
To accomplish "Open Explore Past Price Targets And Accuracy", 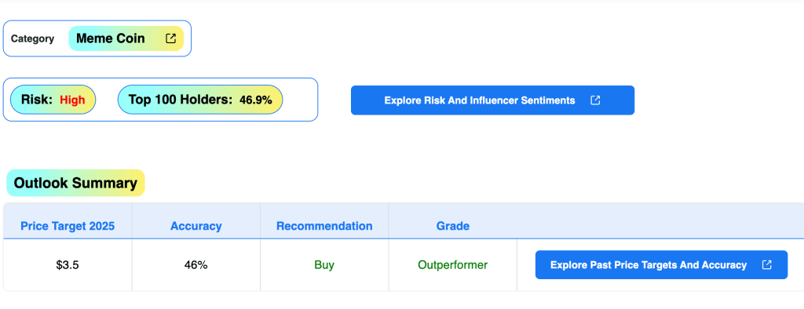I will pyautogui.click(x=661, y=265).
